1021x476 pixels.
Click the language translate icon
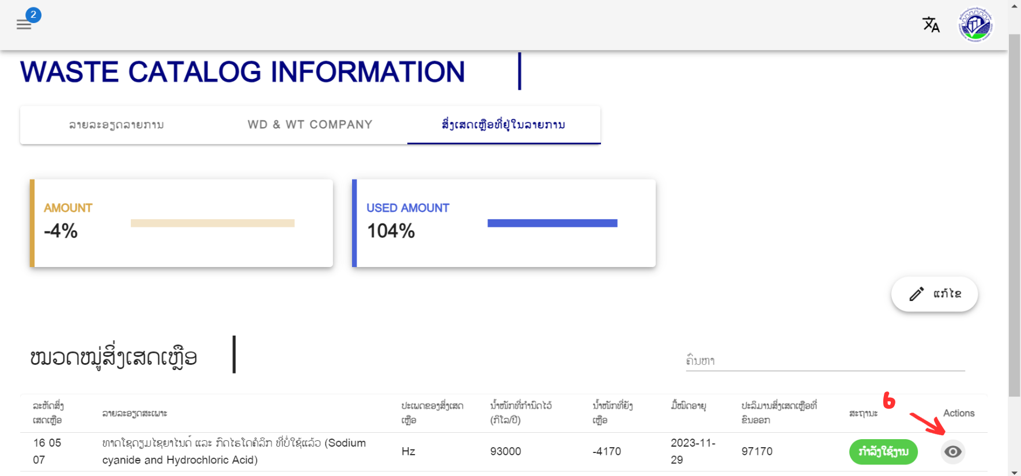(x=931, y=25)
